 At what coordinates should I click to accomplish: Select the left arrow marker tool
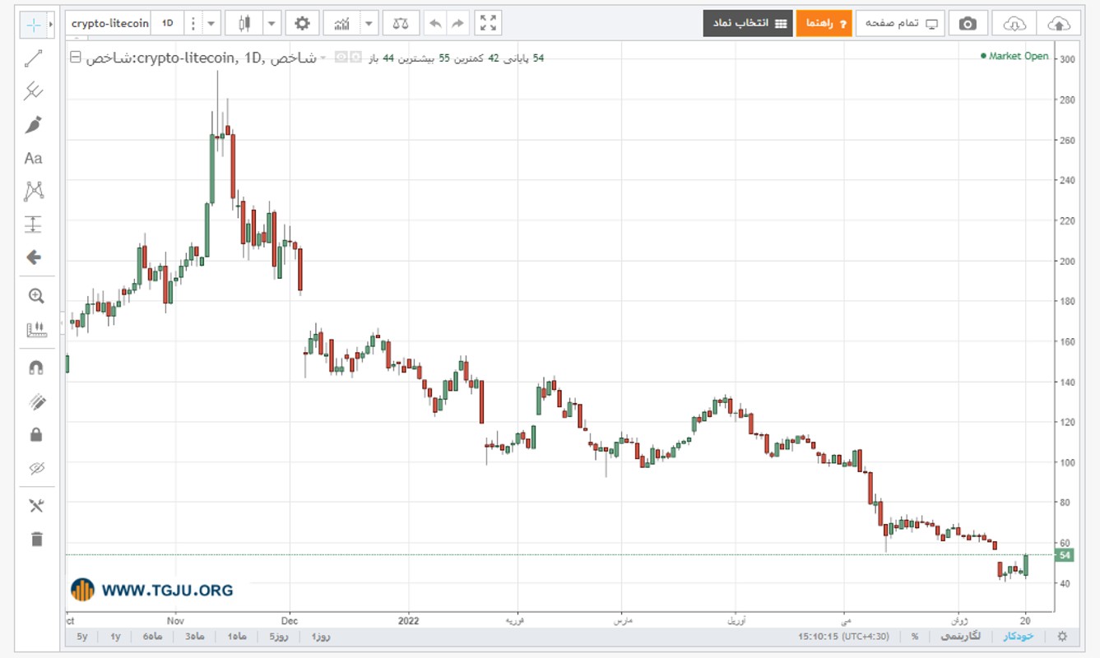[x=34, y=257]
